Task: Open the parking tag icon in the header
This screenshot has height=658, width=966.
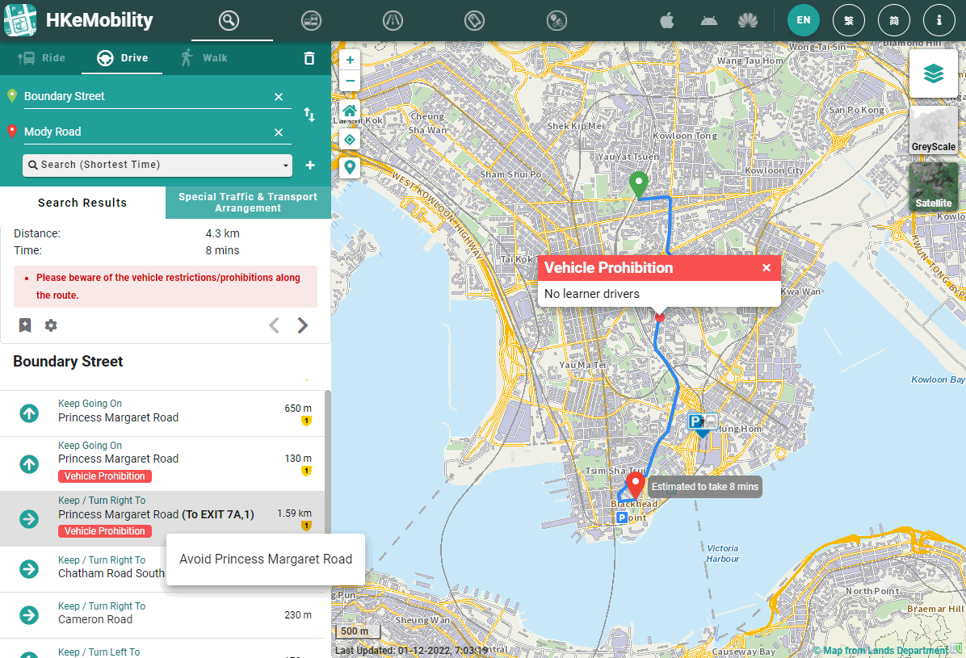Action: (x=474, y=20)
